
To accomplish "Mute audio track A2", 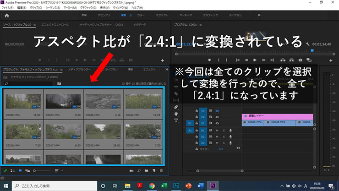I will 217,136.
